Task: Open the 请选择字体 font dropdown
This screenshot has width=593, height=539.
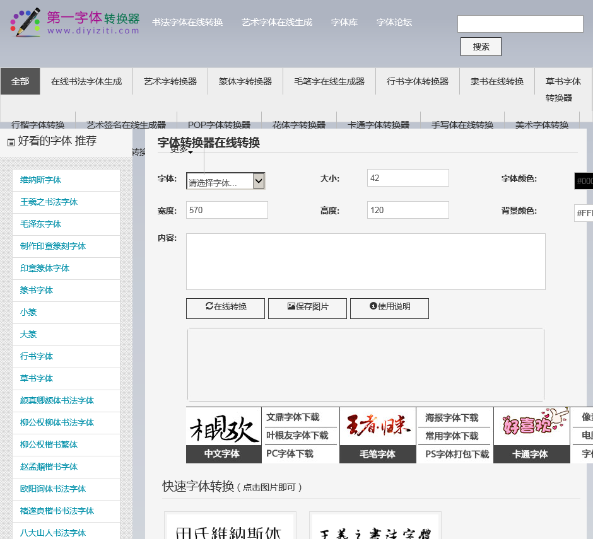Action: tap(225, 182)
